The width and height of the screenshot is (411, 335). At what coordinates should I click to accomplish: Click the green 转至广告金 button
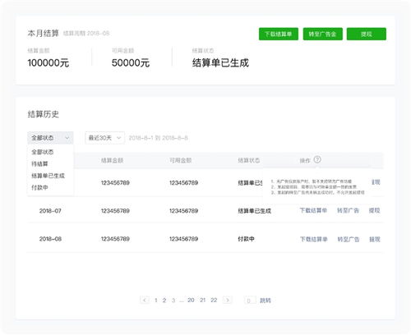(x=322, y=34)
